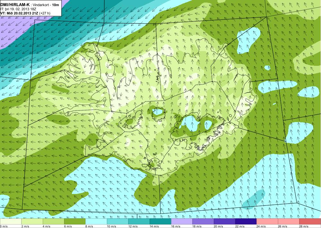Click the '20 m/s' legend label

tap(219, 226)
